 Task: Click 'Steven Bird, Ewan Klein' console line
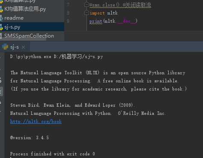(x=72, y=105)
